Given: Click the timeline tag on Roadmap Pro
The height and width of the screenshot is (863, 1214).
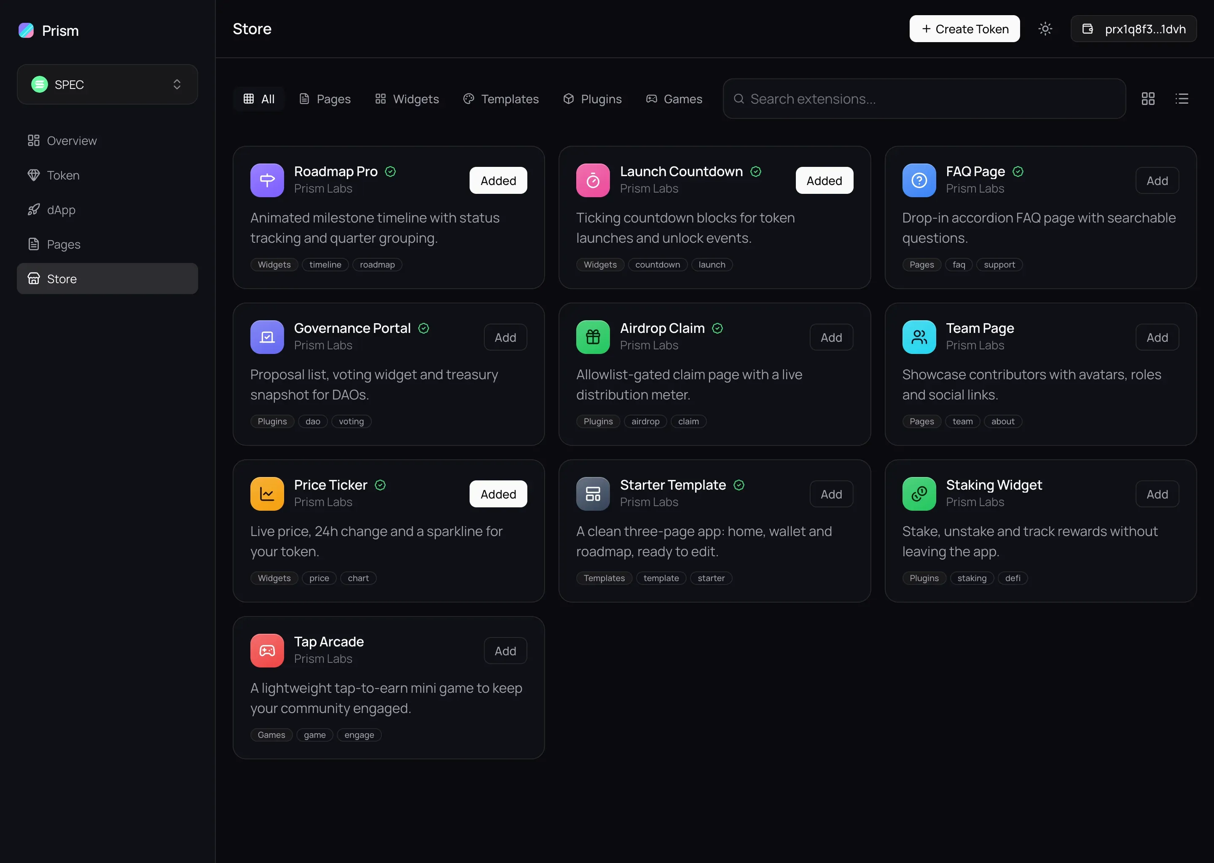Looking at the screenshot, I should [325, 265].
